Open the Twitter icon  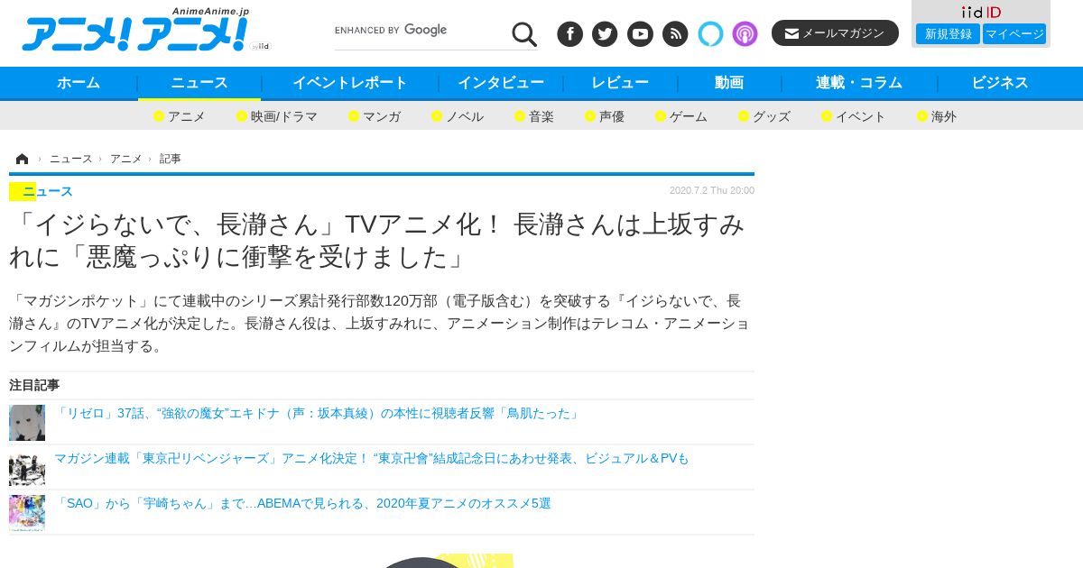coord(605,34)
